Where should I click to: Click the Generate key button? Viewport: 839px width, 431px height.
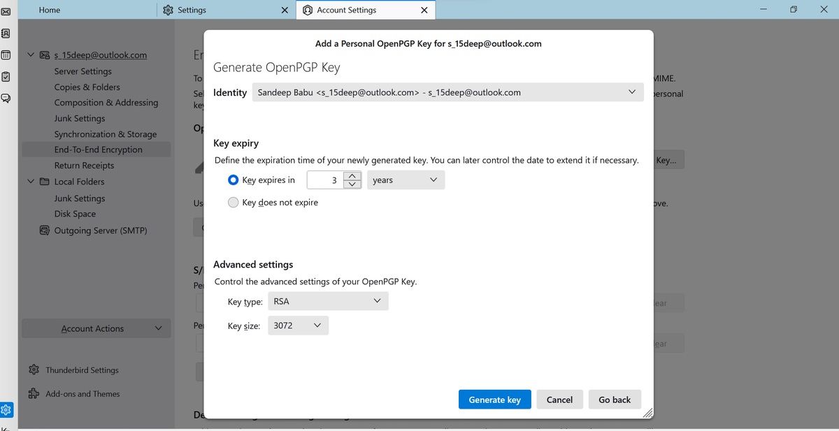coord(494,400)
